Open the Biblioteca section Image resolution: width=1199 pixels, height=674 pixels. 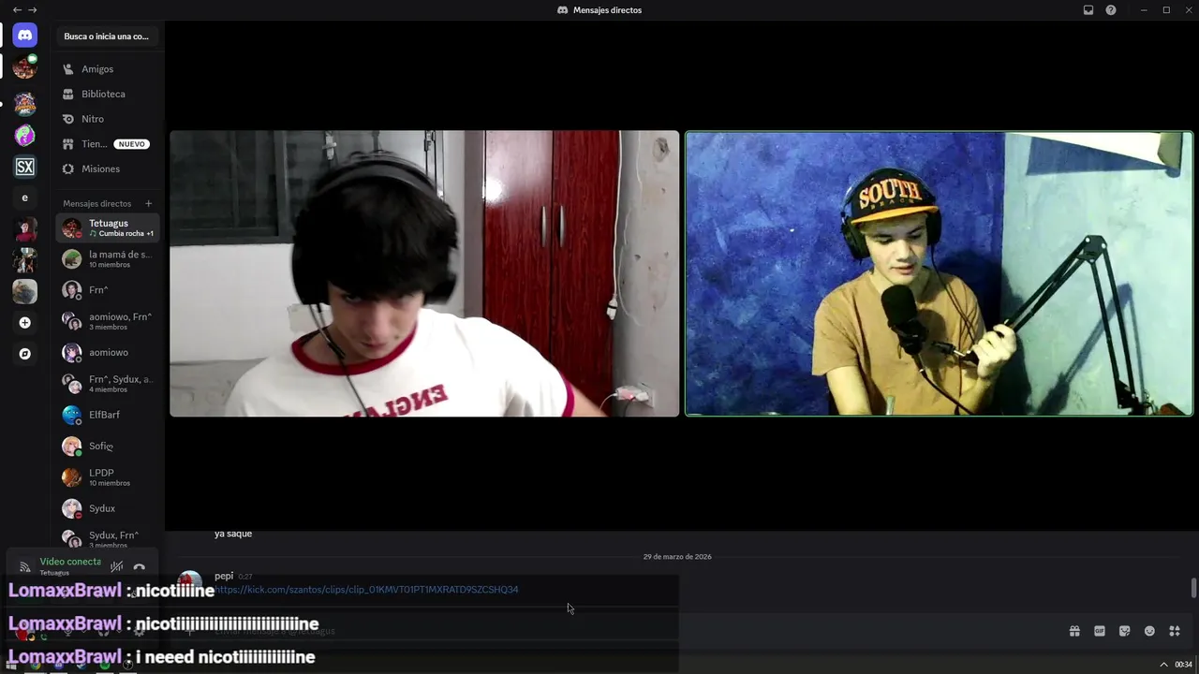pyautogui.click(x=108, y=94)
